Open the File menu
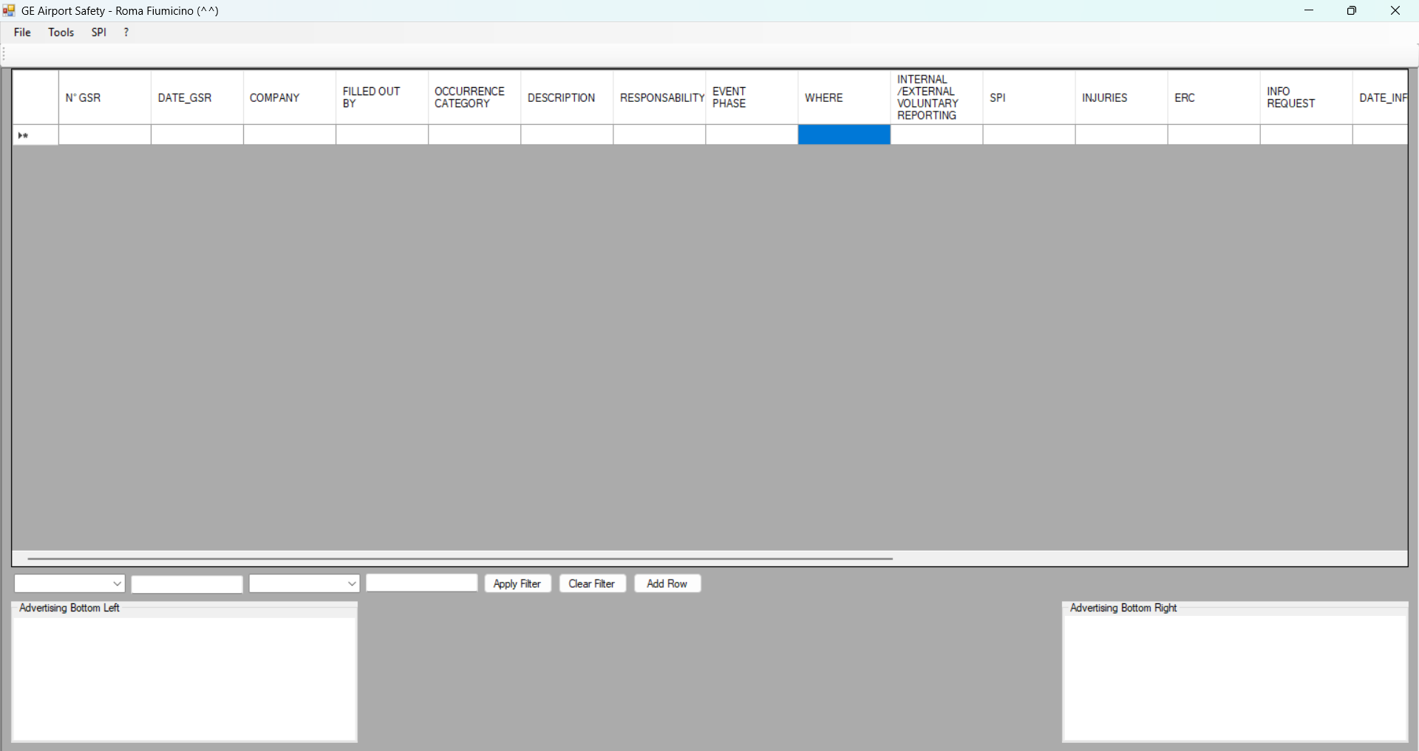Screen dimensions: 1419x751 (x=22, y=32)
